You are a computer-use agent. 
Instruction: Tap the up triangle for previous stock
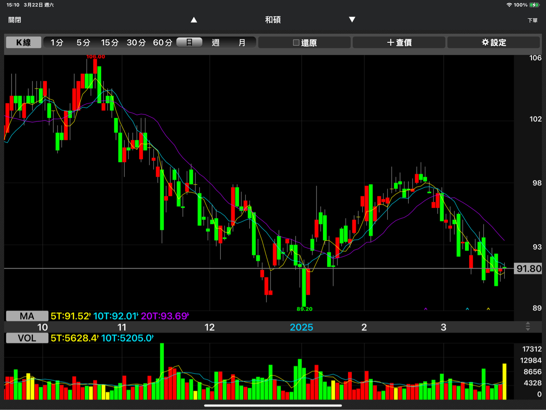(194, 20)
